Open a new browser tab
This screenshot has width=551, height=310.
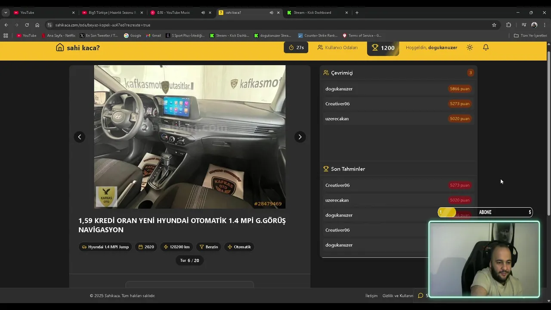(x=357, y=12)
